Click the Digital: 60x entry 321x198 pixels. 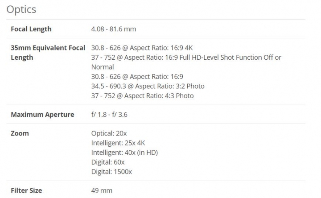coord(108,162)
